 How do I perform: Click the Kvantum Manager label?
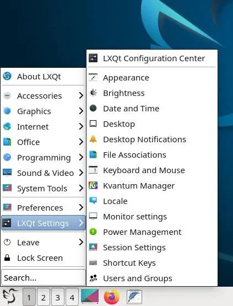(x=139, y=186)
